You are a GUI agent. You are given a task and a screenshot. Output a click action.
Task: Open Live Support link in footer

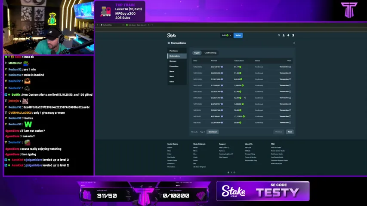(x=224, y=157)
